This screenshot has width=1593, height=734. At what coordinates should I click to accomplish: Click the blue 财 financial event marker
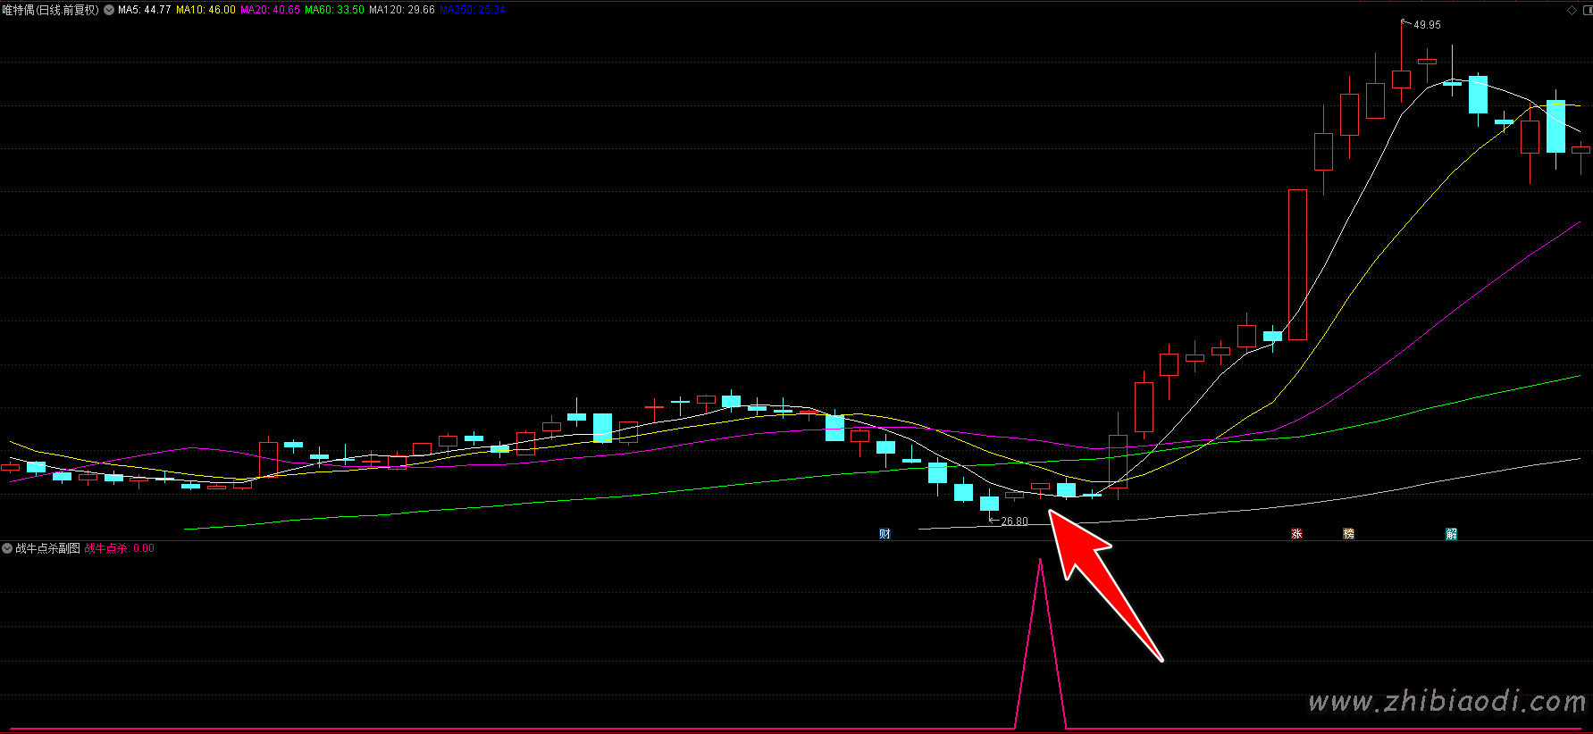(x=885, y=534)
